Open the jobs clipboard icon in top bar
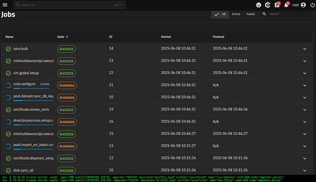316x182 pixels. [x=277, y=5]
